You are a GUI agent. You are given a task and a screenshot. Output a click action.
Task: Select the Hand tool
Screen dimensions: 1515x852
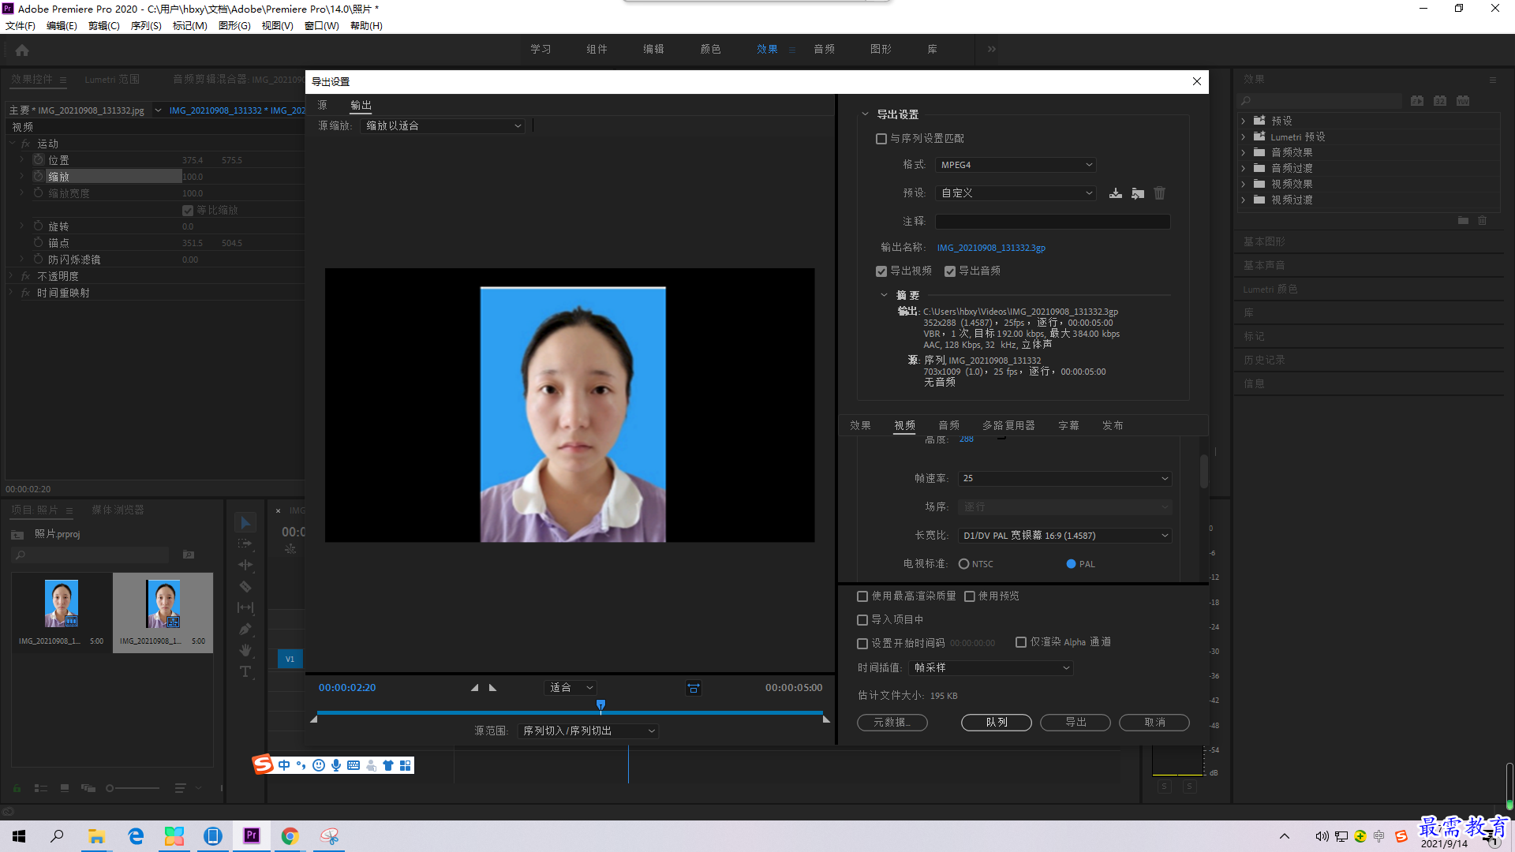tap(245, 650)
